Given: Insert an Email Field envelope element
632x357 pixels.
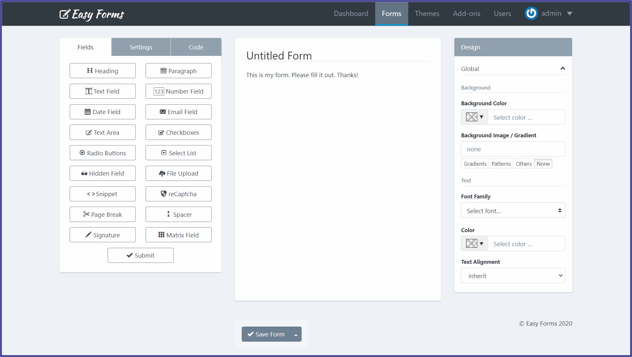Looking at the screenshot, I should 178,112.
